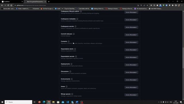Expand Codespaces secrets access dropdown
The image size is (184, 104).
point(131,27)
